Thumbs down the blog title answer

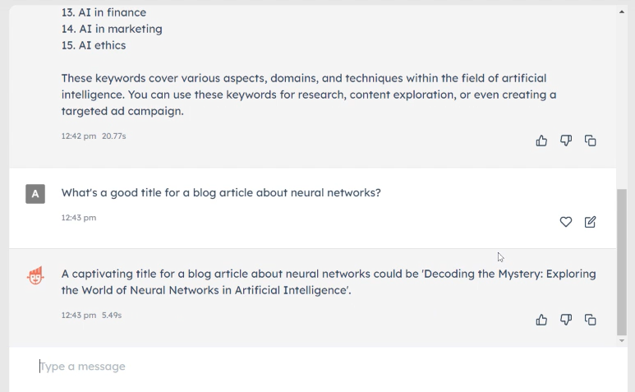point(566,320)
